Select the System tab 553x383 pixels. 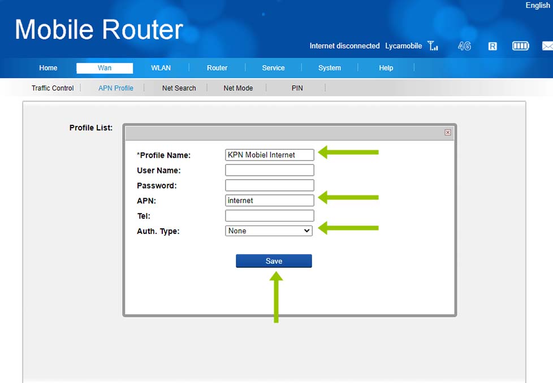coord(329,68)
